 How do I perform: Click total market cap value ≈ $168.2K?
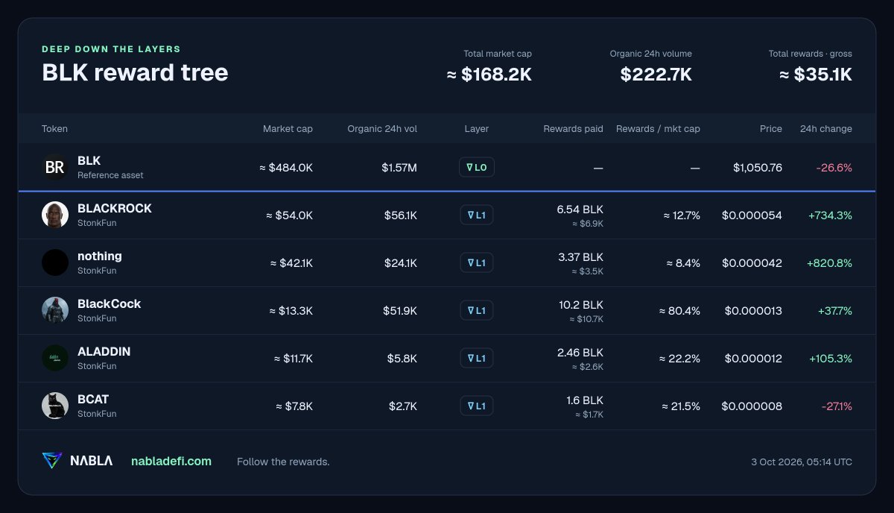(489, 75)
